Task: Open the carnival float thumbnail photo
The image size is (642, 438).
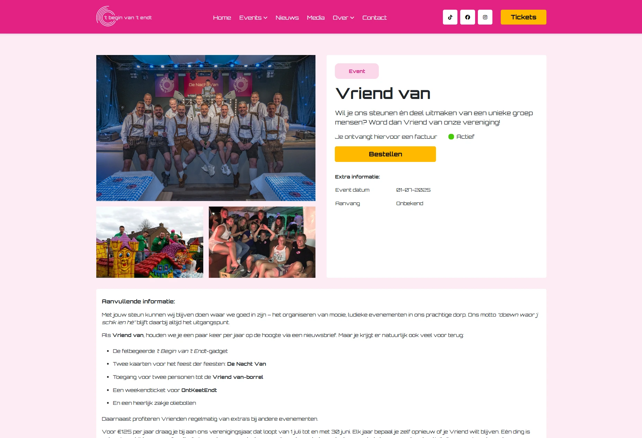Action: 150,242
